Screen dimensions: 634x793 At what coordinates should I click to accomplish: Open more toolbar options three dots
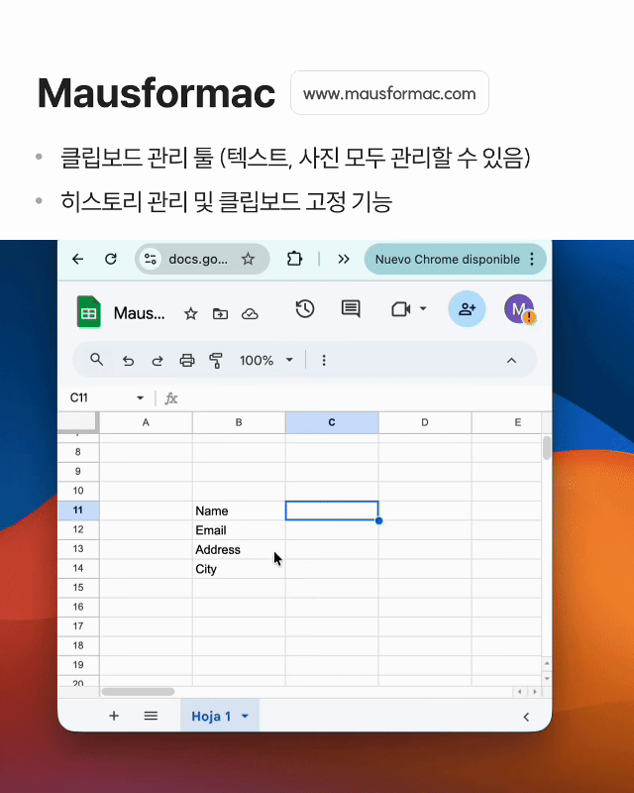click(x=324, y=361)
